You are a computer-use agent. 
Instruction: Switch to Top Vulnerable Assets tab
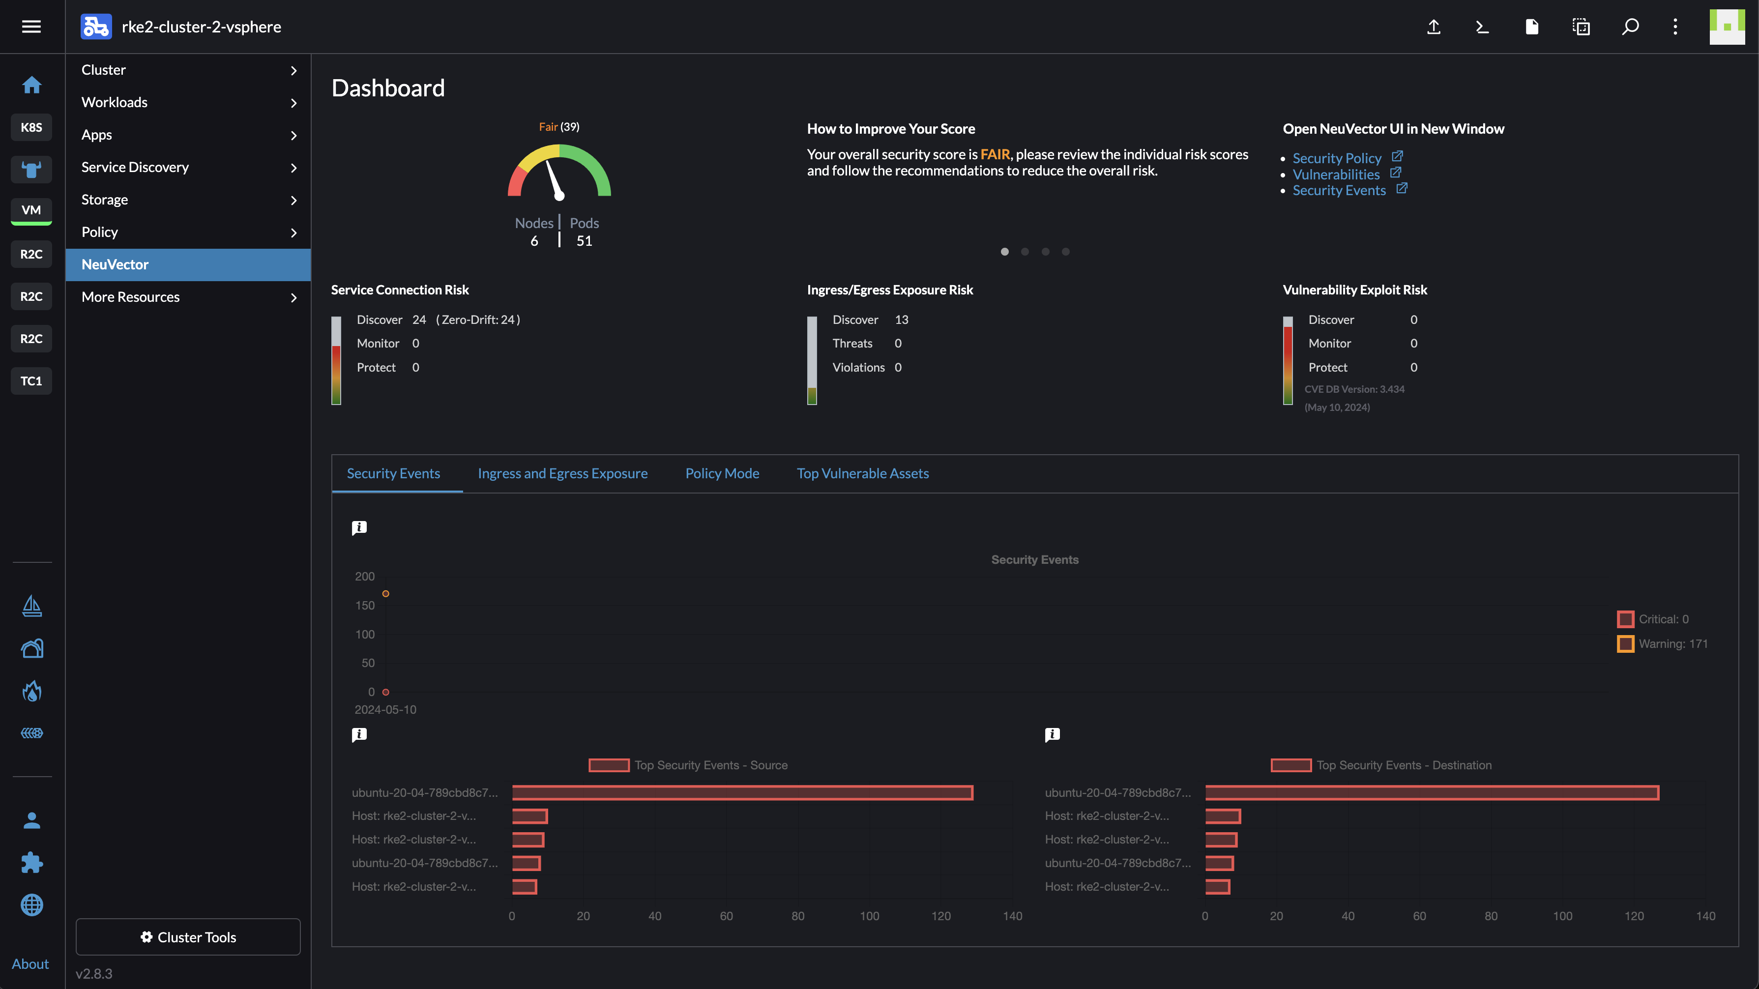tap(862, 473)
